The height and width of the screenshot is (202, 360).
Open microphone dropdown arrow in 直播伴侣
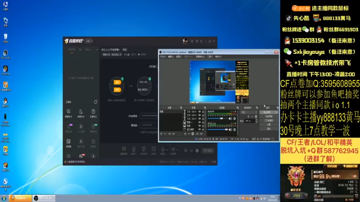click(167, 150)
